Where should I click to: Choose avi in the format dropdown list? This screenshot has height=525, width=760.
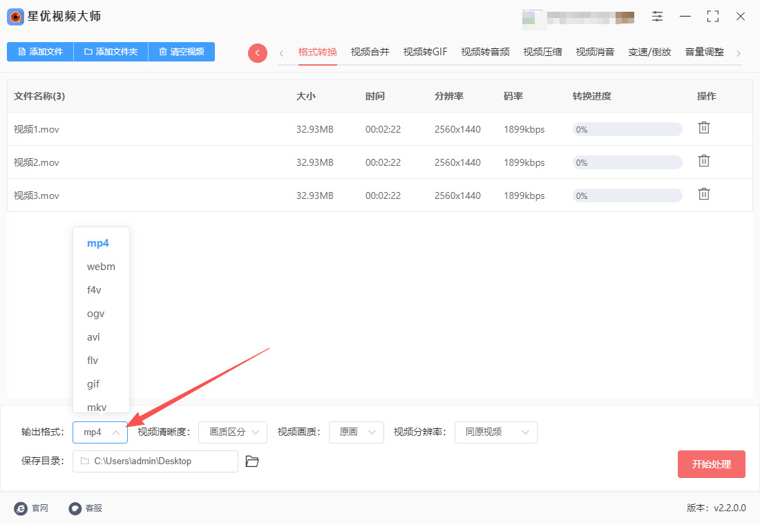pos(94,337)
